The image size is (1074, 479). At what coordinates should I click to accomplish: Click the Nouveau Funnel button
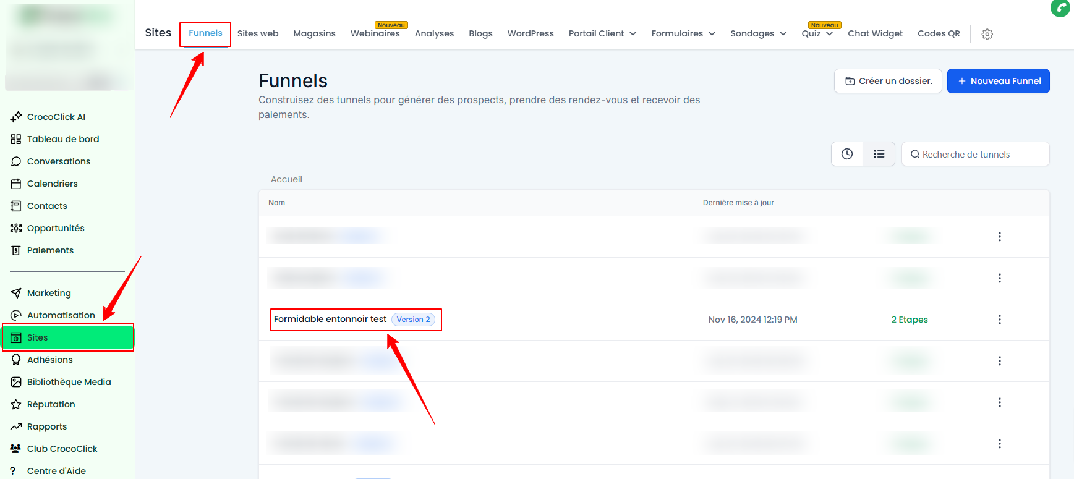pos(998,81)
